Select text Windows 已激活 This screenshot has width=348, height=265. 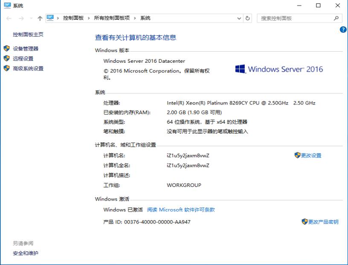pos(123,210)
